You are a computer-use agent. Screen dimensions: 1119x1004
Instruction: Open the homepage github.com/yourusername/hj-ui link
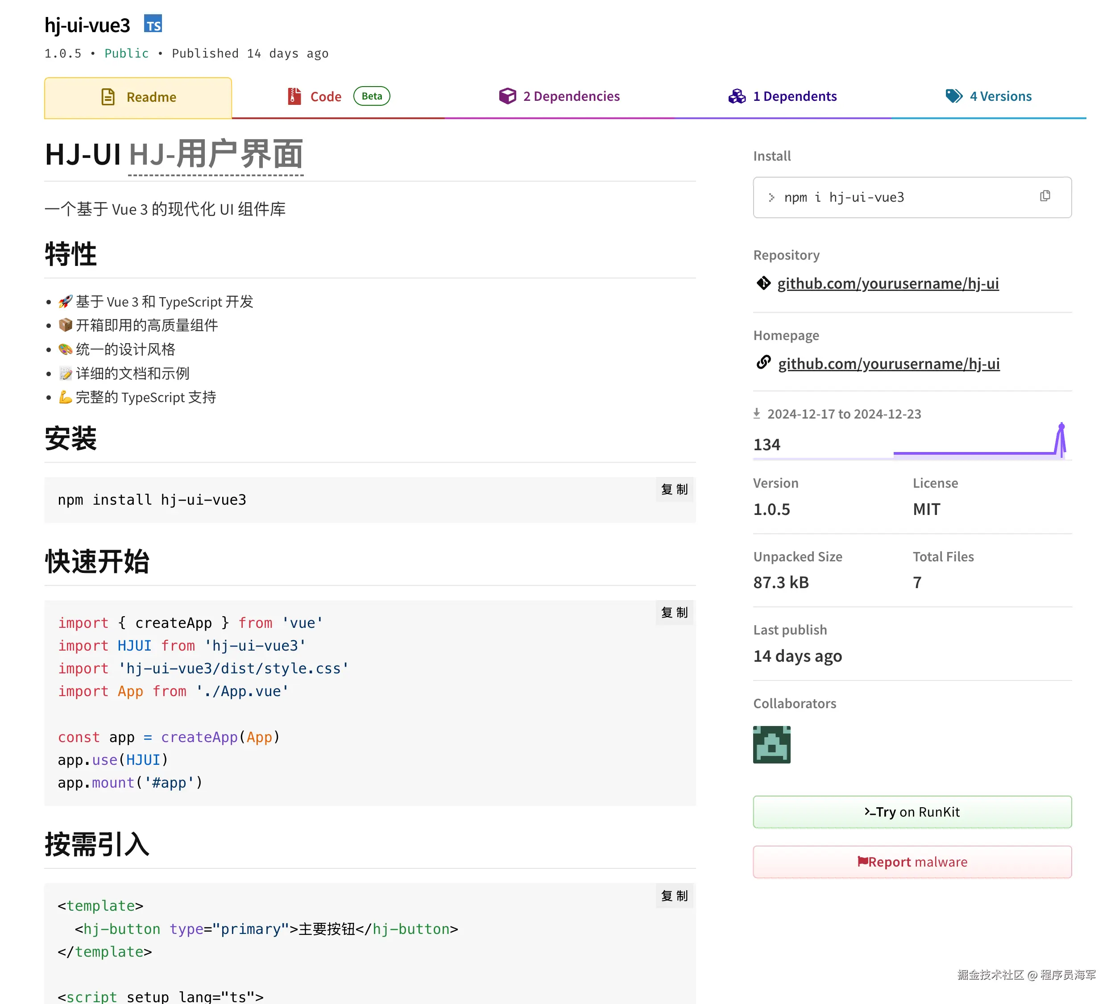888,364
